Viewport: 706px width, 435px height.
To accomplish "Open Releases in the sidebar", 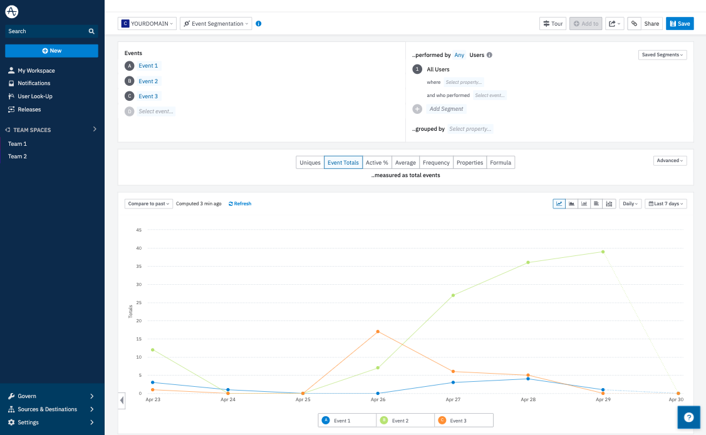I will pos(24,110).
